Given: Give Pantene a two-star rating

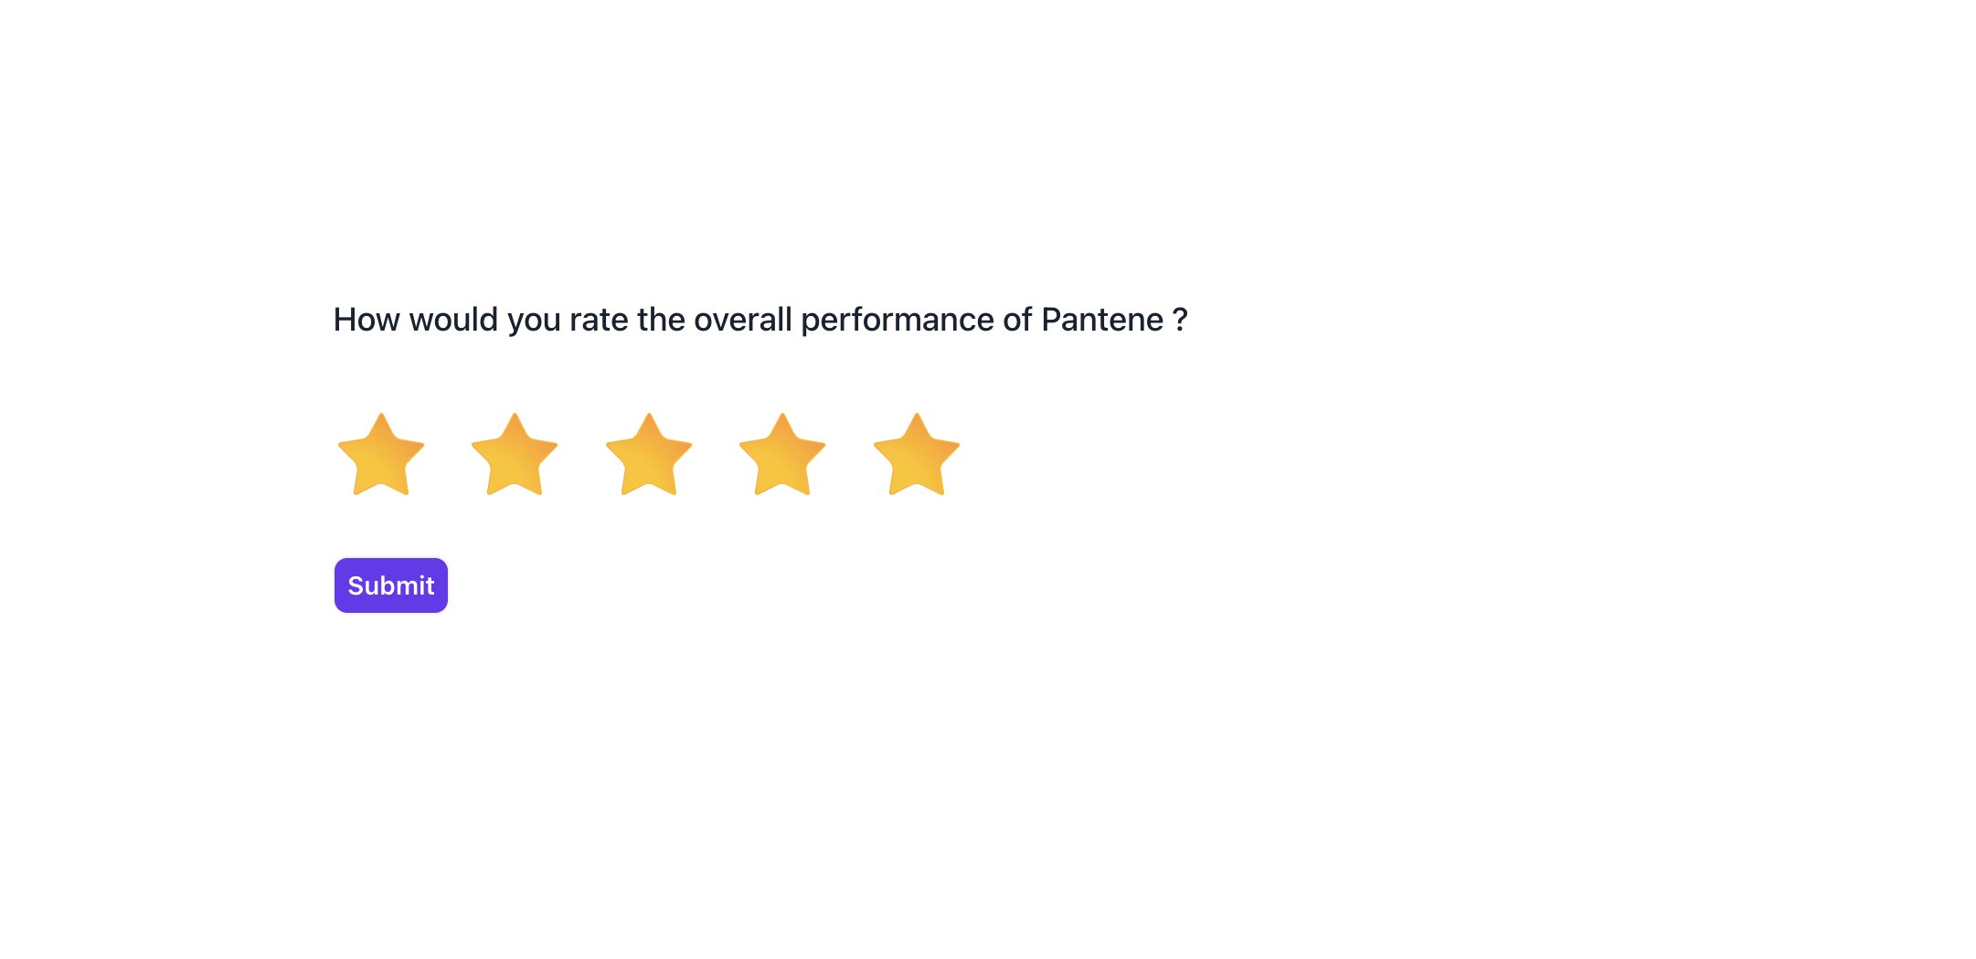Looking at the screenshot, I should coord(515,456).
